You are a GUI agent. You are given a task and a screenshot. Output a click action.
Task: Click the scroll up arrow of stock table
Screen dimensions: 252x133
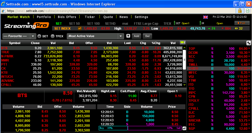(x=184, y=48)
